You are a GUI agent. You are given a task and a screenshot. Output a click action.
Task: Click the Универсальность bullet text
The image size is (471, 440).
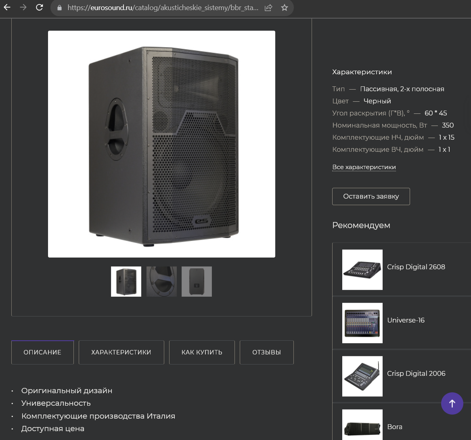click(56, 403)
